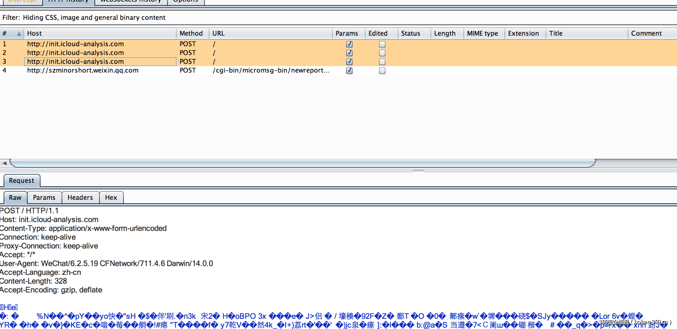Select the Request tab

tap(22, 181)
